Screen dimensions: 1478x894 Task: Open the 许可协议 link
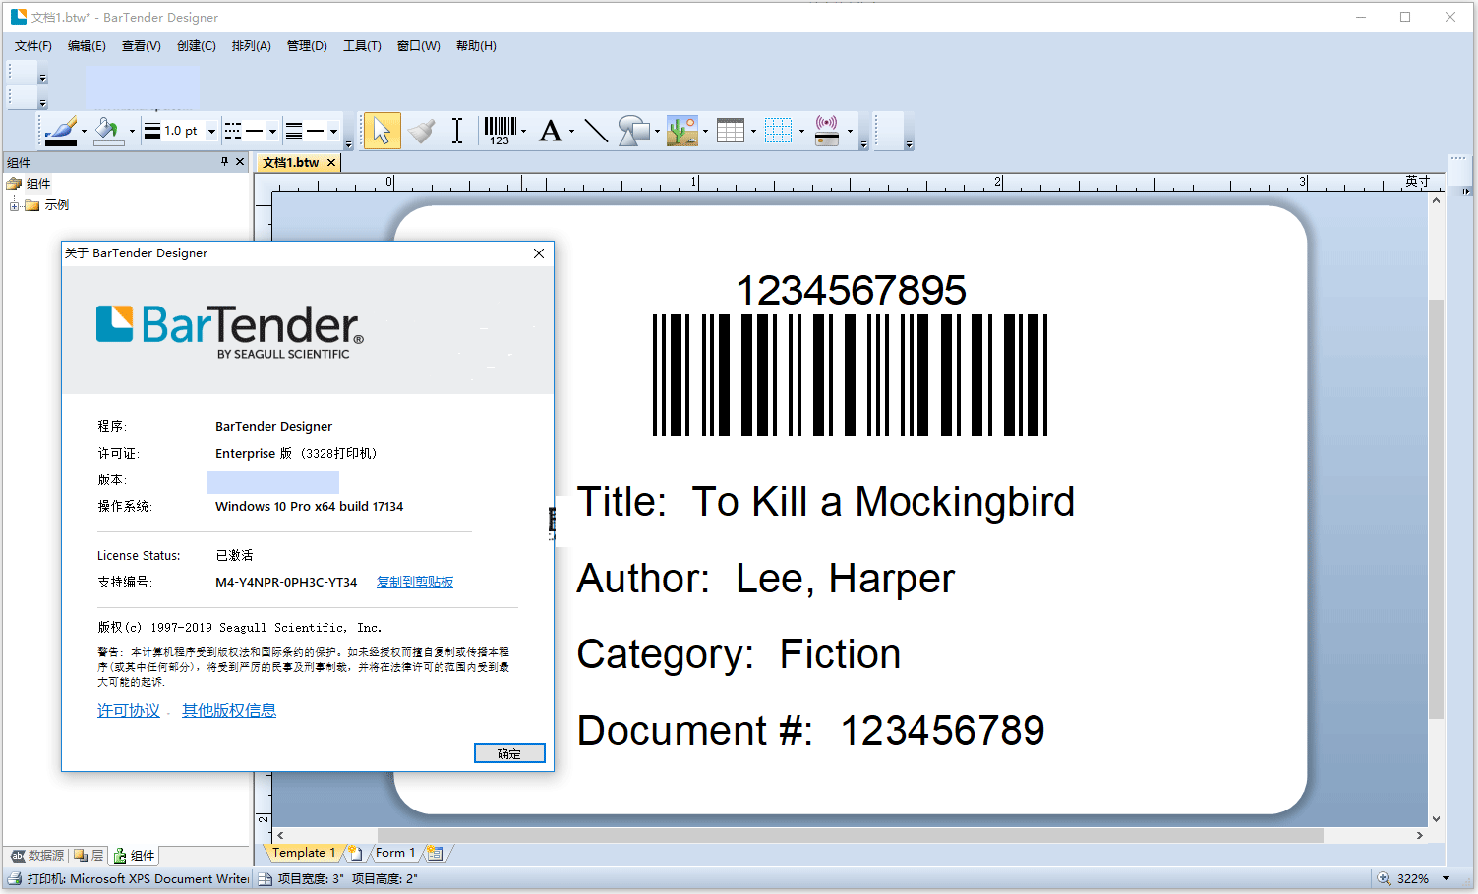click(x=128, y=711)
